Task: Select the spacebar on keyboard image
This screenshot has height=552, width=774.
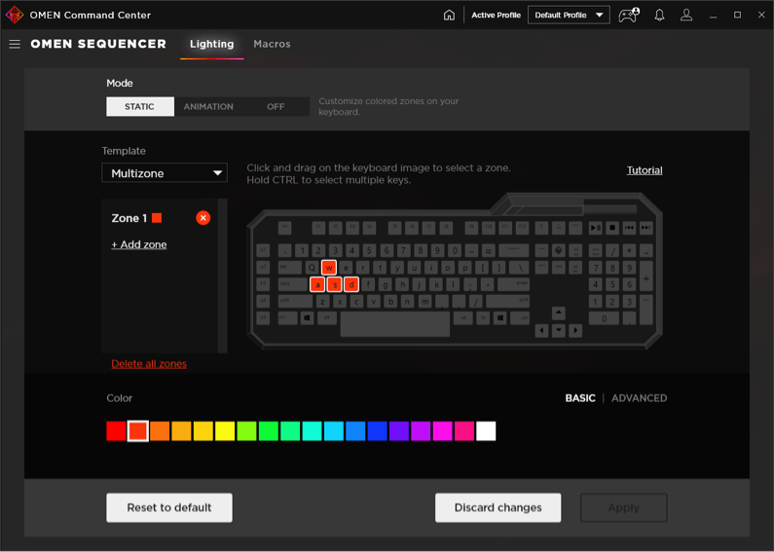Action: coord(395,323)
